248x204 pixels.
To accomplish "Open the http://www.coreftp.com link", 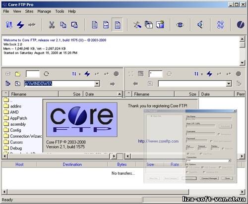I will pos(158,141).
